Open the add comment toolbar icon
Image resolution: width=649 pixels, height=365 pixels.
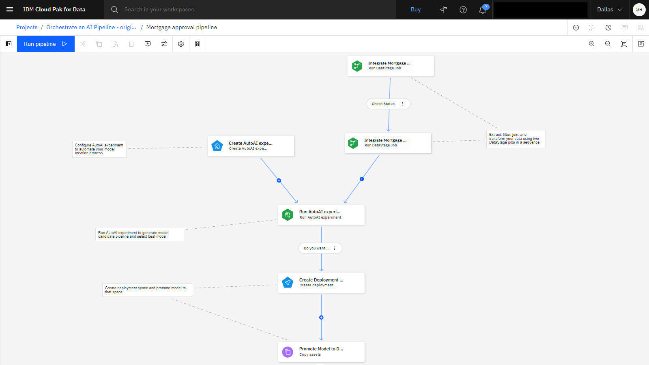click(148, 44)
